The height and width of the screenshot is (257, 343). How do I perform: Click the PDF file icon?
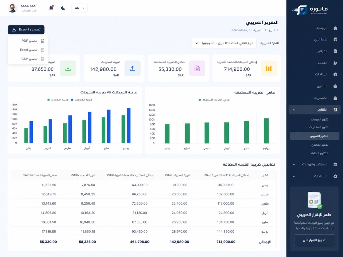(x=43, y=41)
